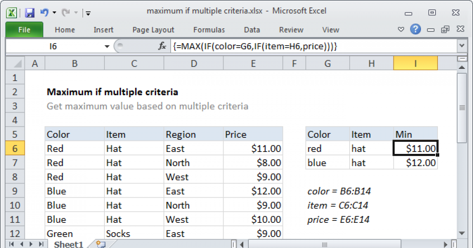The width and height of the screenshot is (473, 248).
Task: Switch to the Formulas ribbon tab
Action: coord(209,30)
